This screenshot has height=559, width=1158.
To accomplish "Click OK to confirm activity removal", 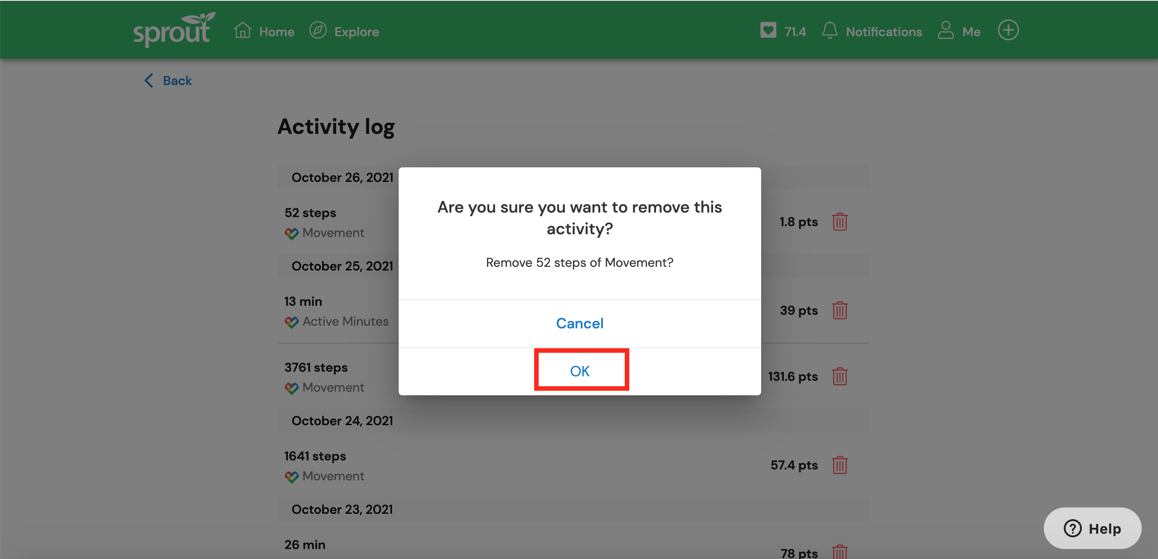I will [580, 371].
